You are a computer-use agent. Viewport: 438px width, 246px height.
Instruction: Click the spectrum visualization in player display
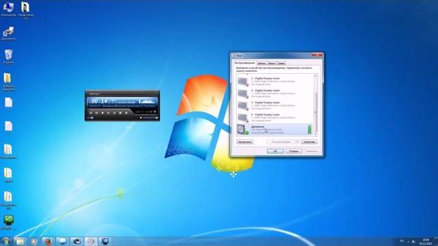pos(147,101)
